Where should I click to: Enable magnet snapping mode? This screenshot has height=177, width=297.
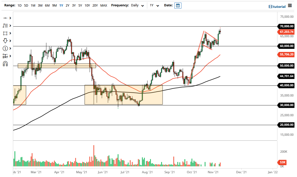(x=5, y=64)
